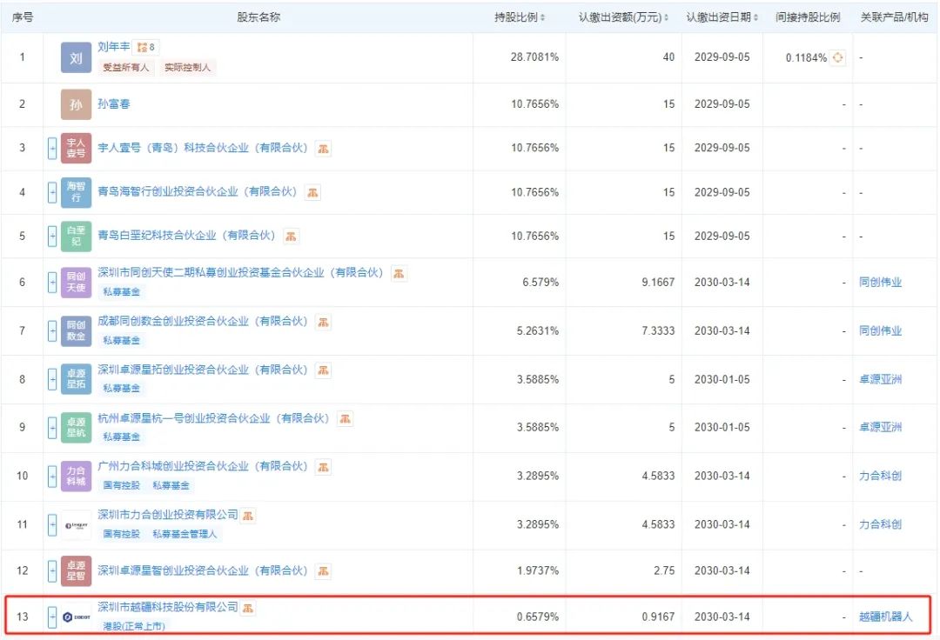Open 青岛白垩纪科技合伙企业 company link

click(x=186, y=236)
